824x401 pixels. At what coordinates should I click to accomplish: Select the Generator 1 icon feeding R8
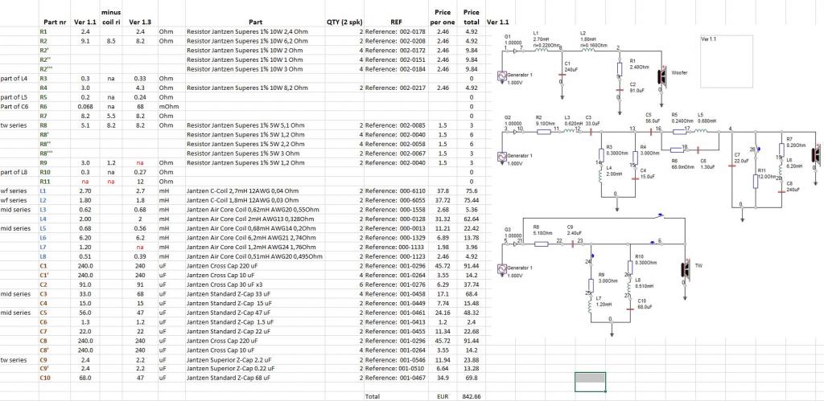[x=502, y=268]
